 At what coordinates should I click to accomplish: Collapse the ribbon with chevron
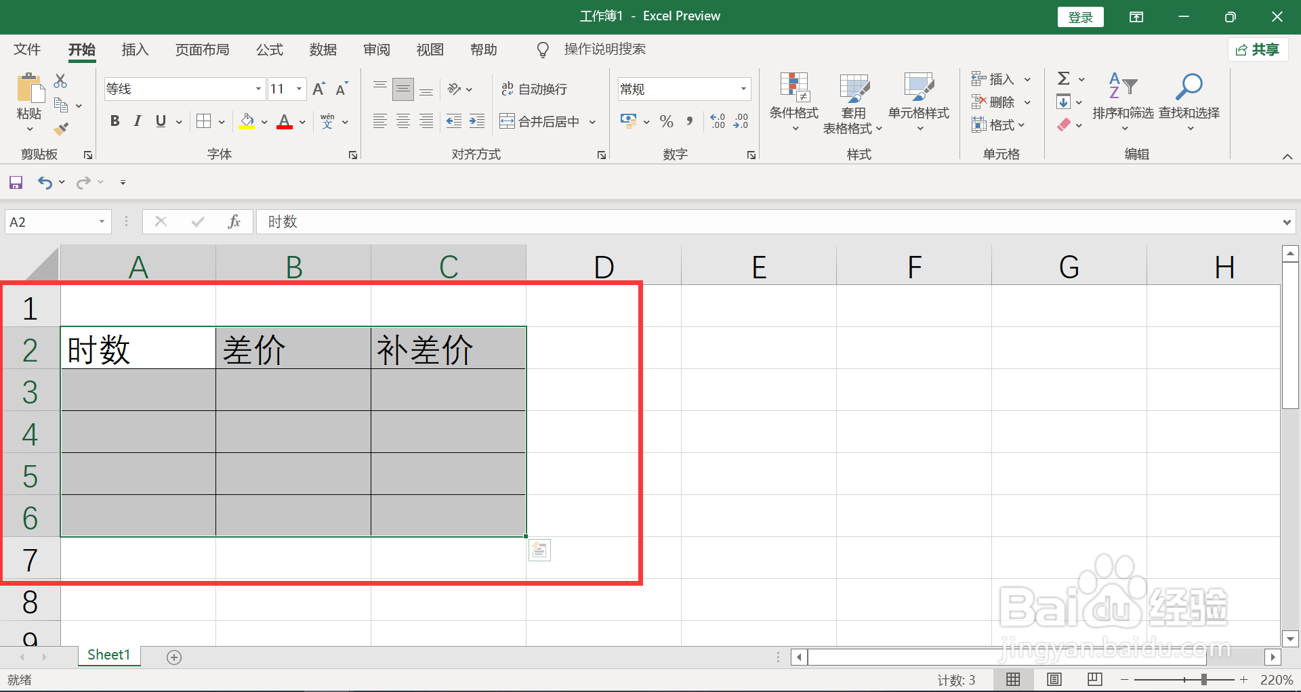pos(1287,156)
